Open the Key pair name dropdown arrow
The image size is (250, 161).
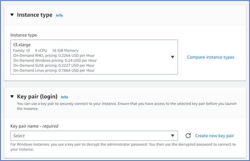(x=172, y=136)
